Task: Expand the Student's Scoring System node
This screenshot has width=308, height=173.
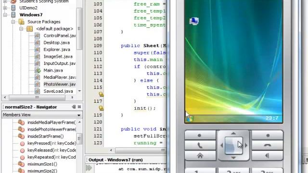Action: (x=5, y=1)
